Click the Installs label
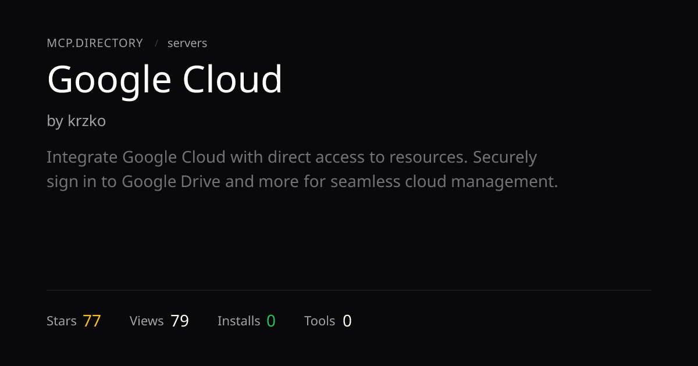 238,321
